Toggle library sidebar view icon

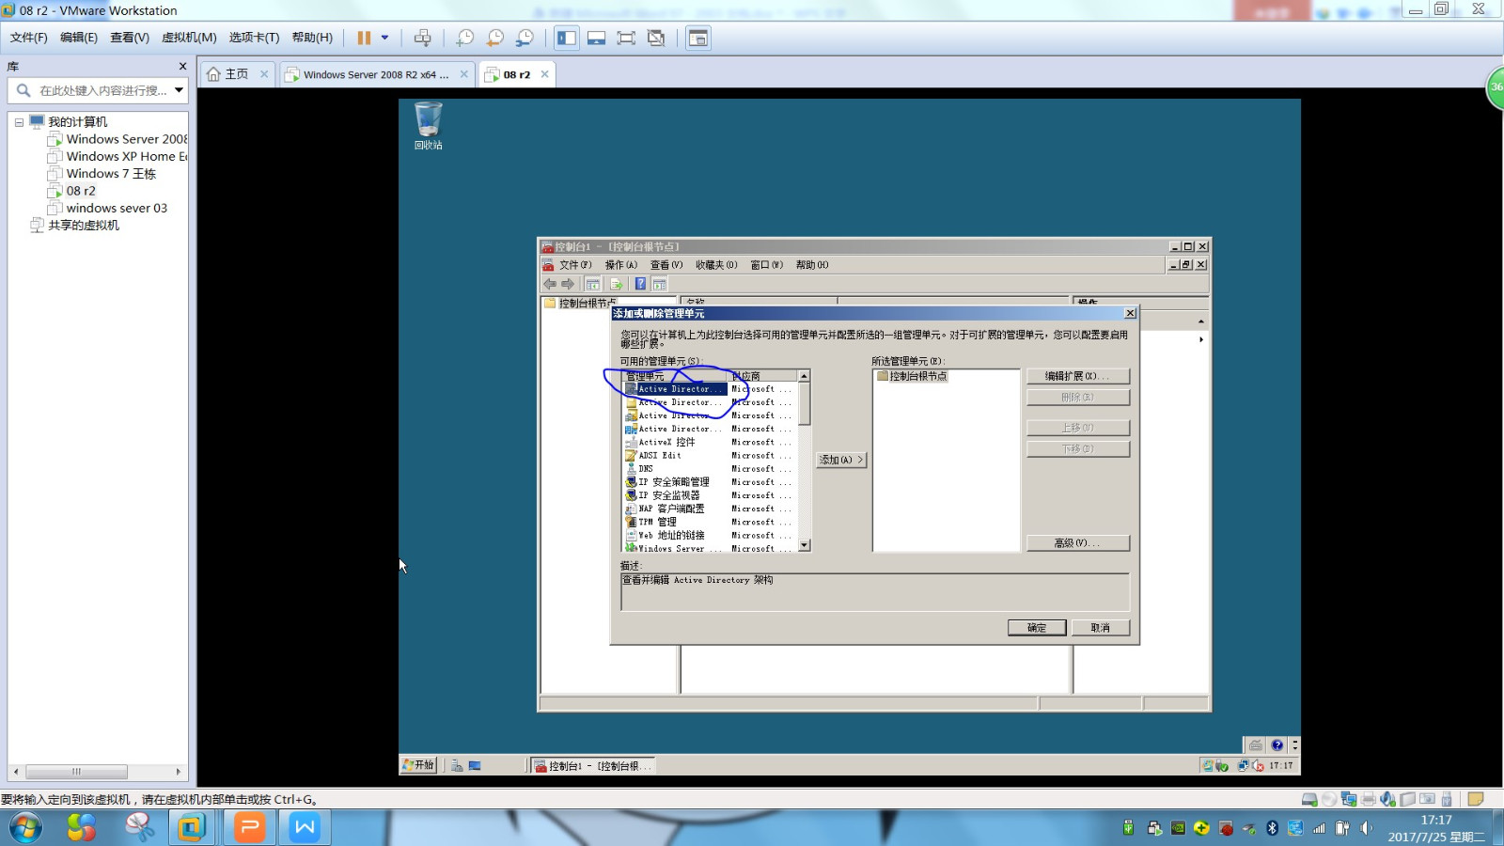[567, 38]
